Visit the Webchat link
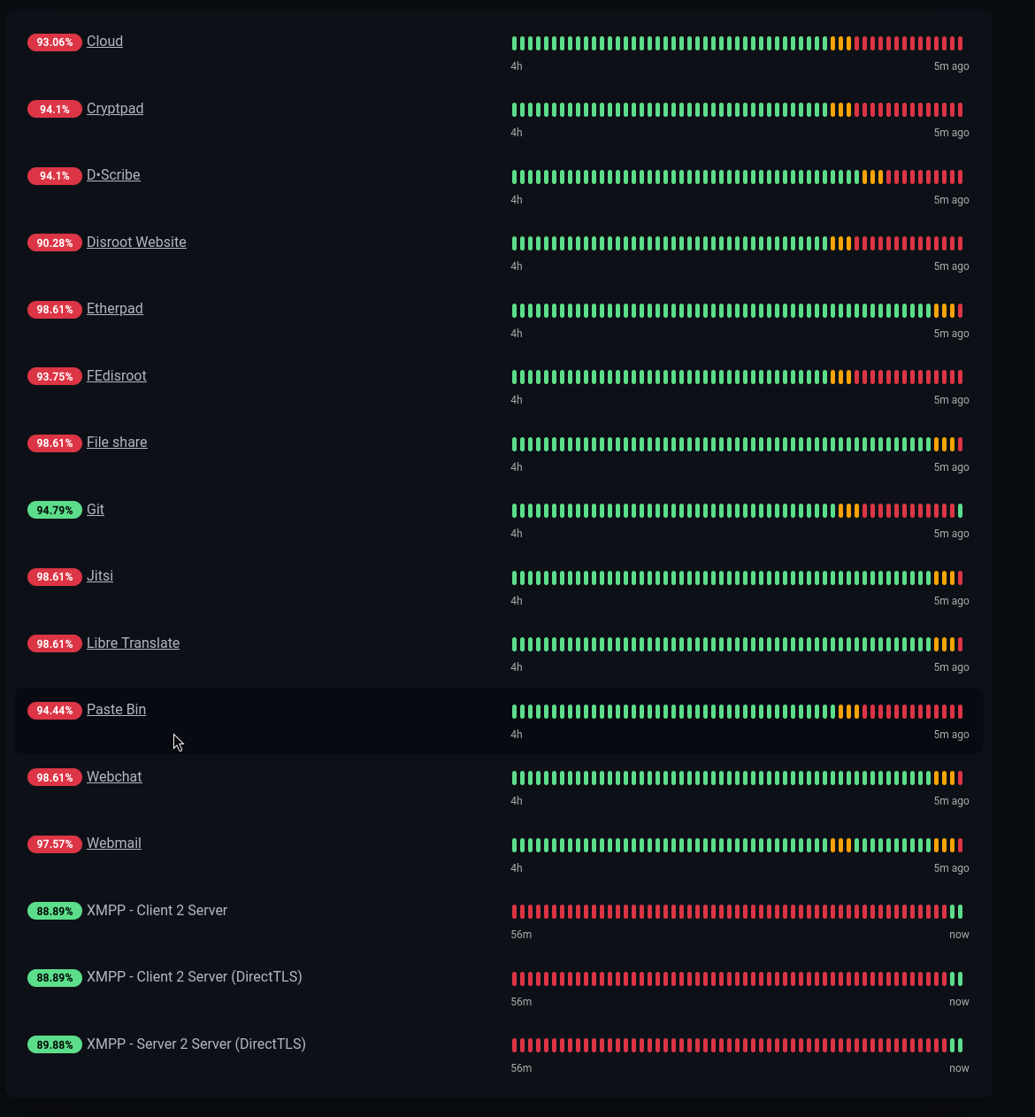The height and width of the screenshot is (1117, 1035). [x=114, y=777]
